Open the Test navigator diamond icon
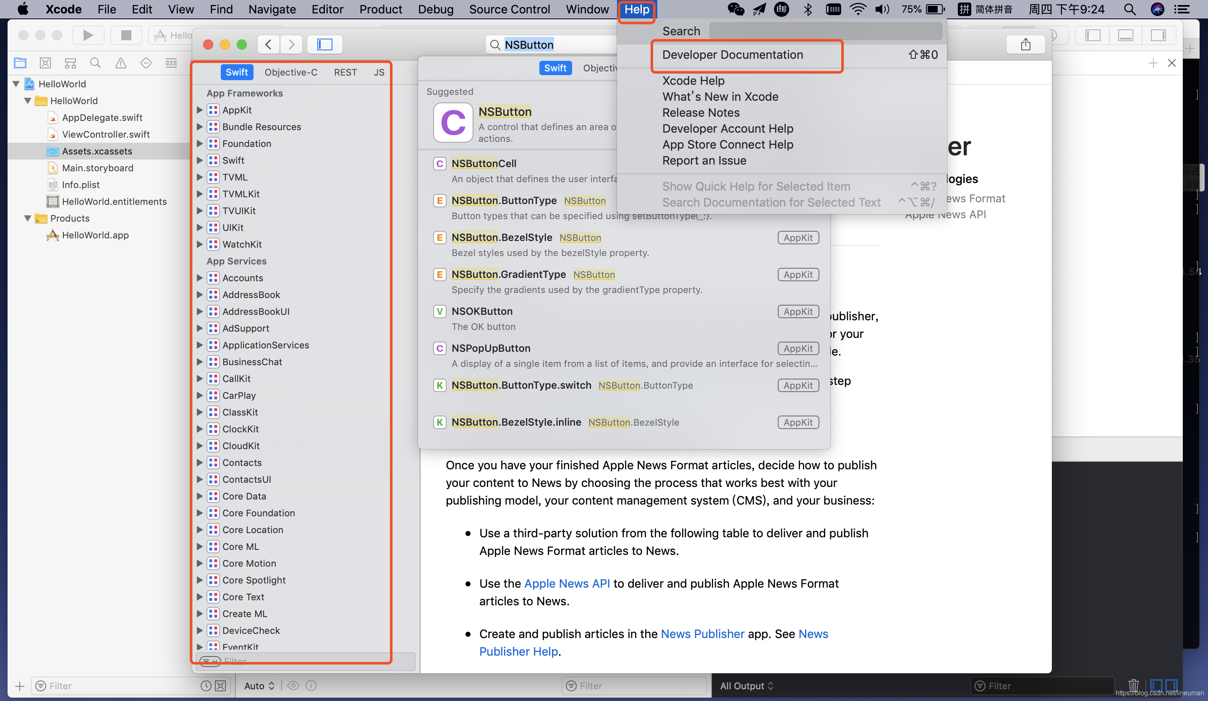This screenshot has height=701, width=1208. 146,63
